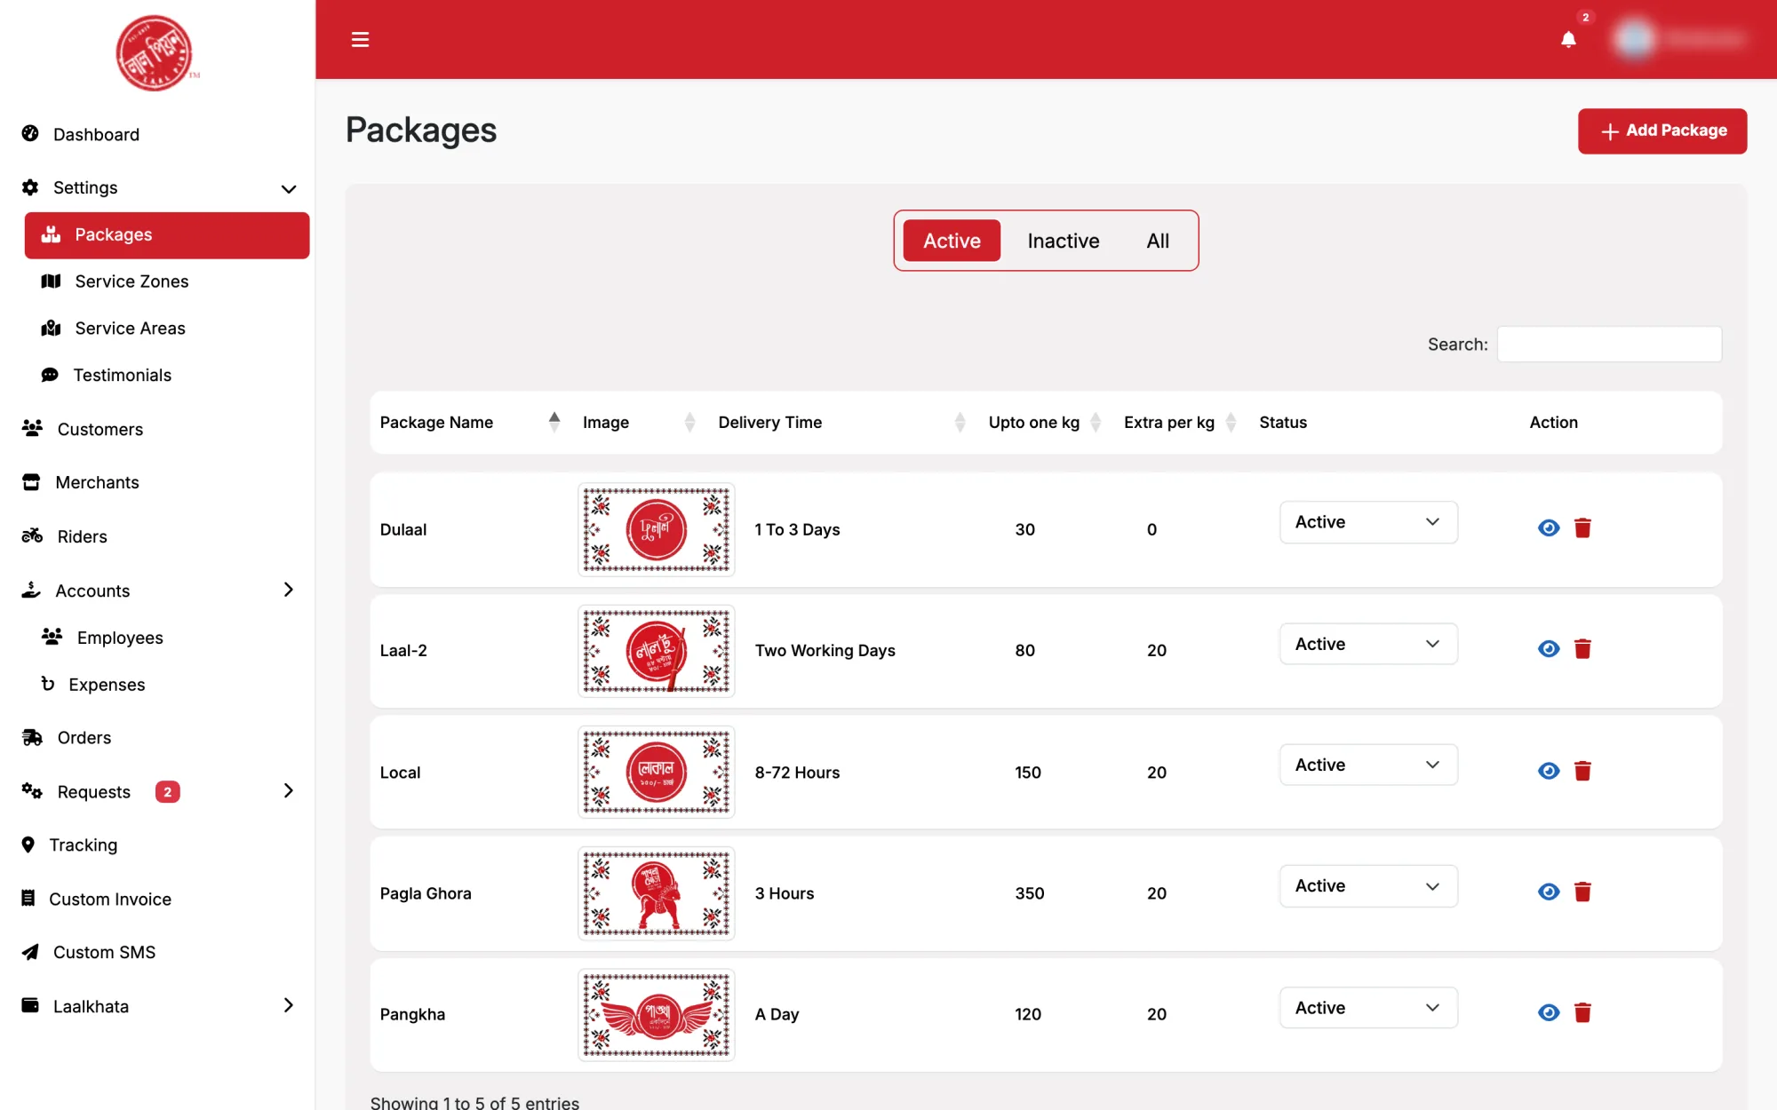Switch to the Active filter tab
This screenshot has height=1110, width=1777.
(x=952, y=241)
